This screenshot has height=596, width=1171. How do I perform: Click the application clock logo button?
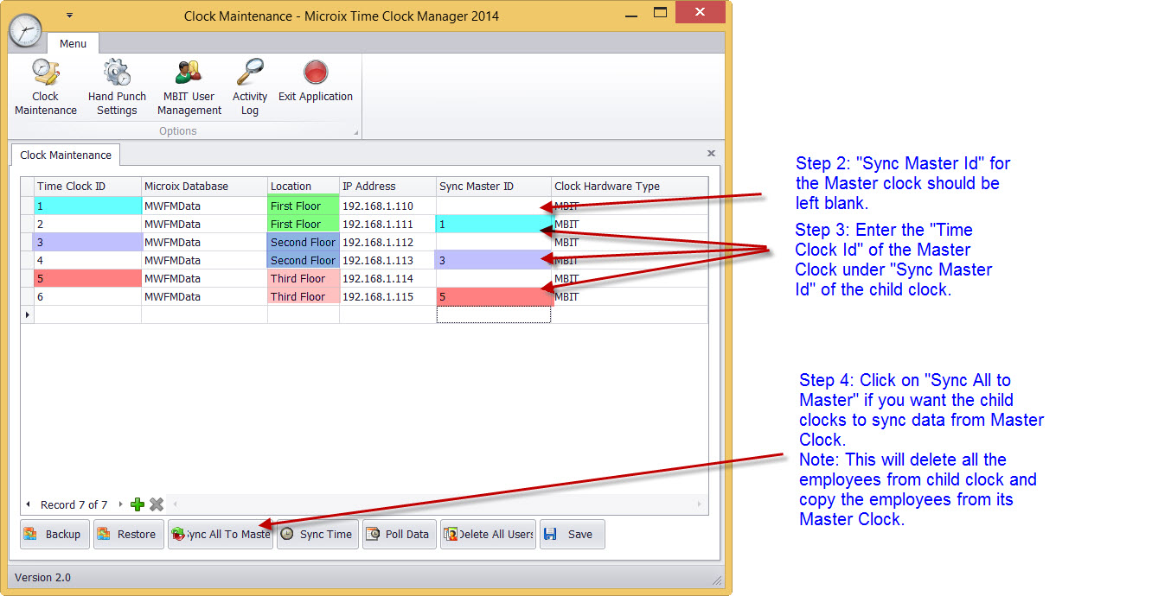click(x=25, y=30)
